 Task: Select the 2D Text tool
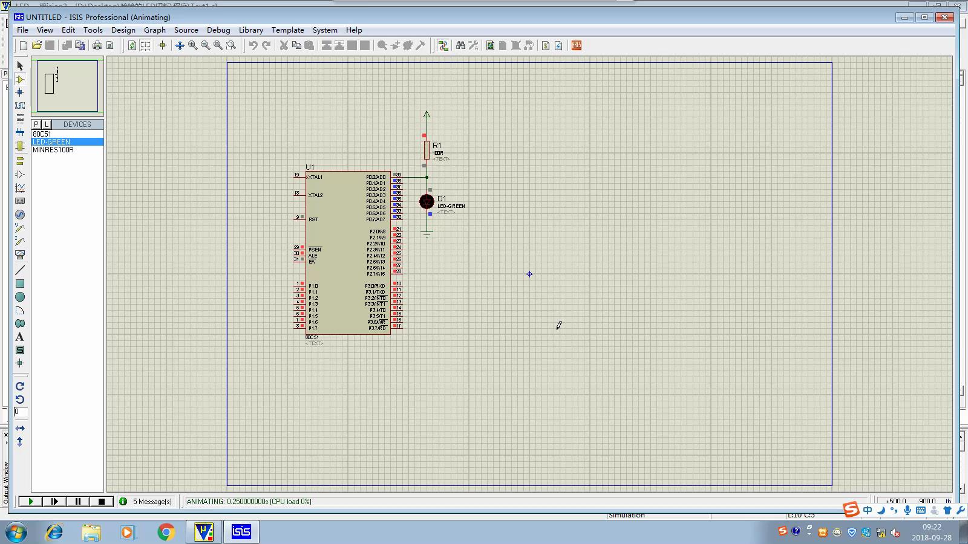20,337
